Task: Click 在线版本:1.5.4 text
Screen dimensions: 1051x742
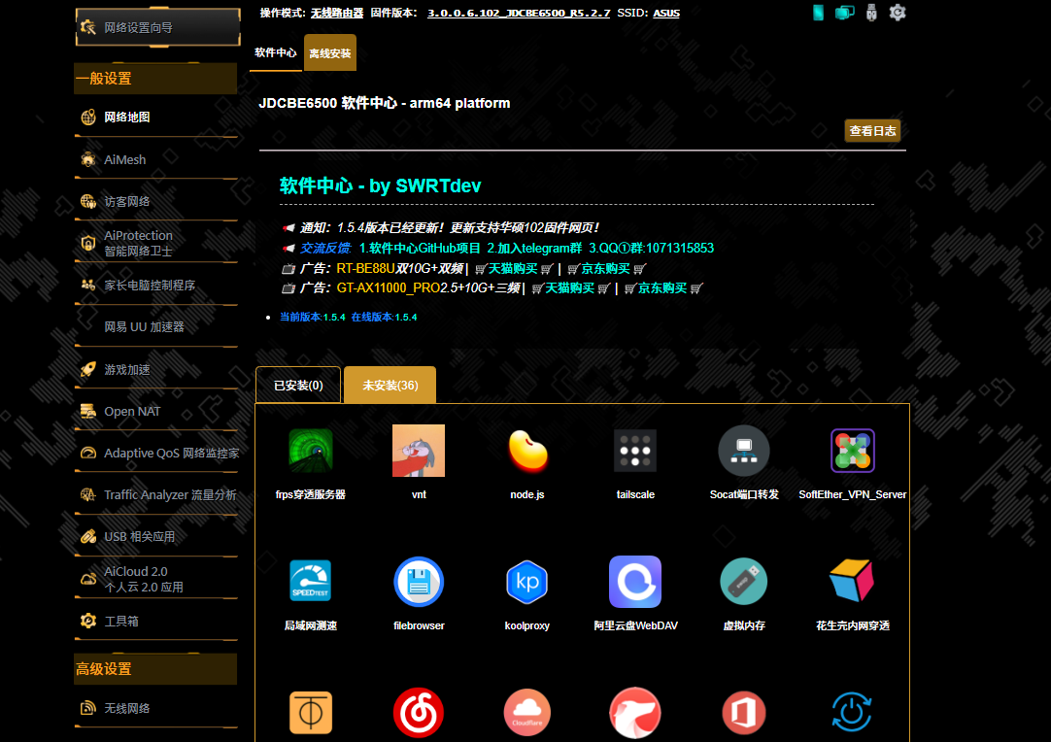Action: [384, 317]
